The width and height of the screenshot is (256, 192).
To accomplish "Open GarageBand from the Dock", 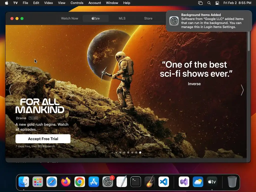I will coord(150,182).
